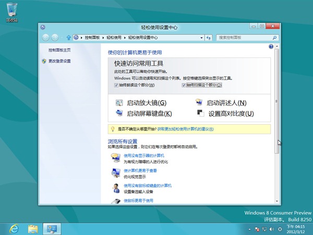This screenshot has height=235, width=313.
Task: Go forward with the Forward arrow button
Action: [x=55, y=38]
